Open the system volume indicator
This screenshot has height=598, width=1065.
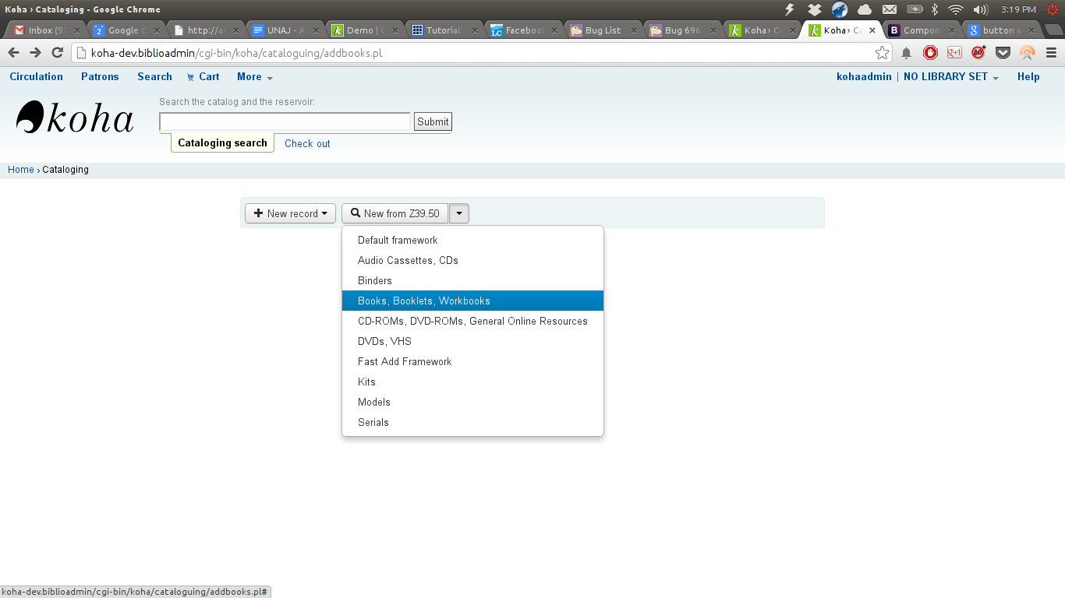(x=980, y=9)
